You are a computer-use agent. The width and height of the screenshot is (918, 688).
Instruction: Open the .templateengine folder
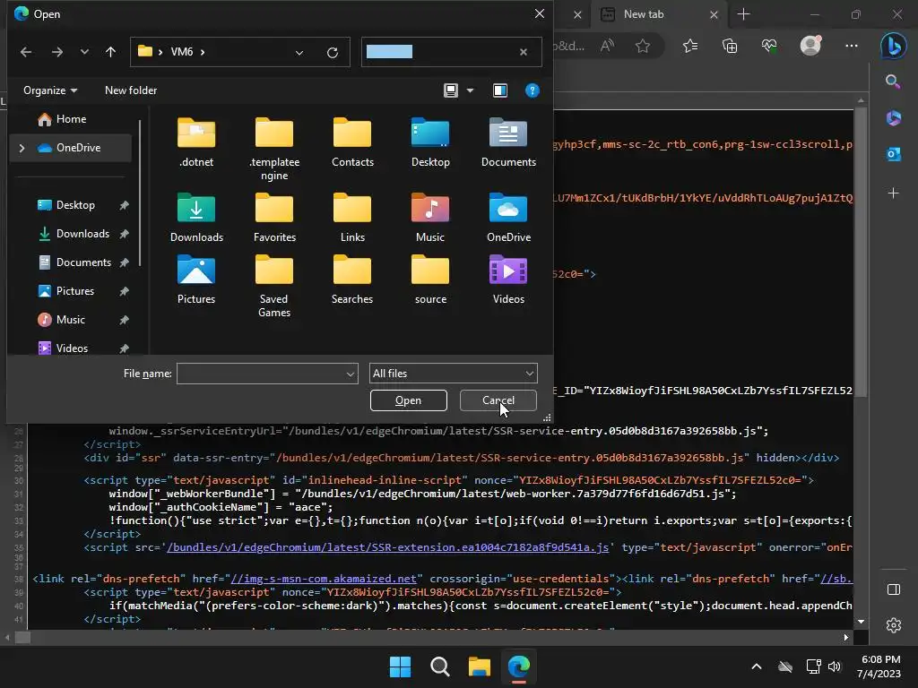click(274, 150)
